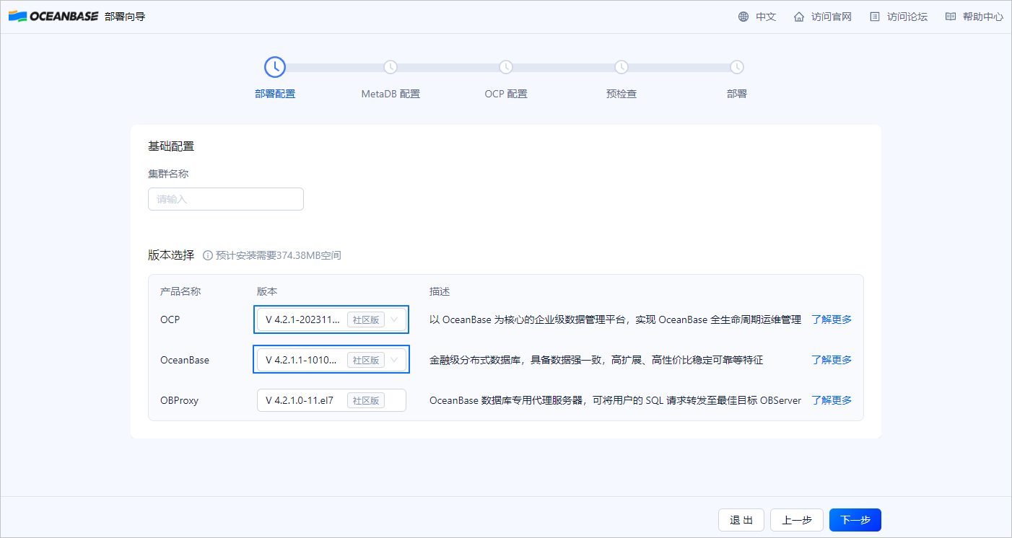Click the 产品名称 column header

click(x=180, y=291)
